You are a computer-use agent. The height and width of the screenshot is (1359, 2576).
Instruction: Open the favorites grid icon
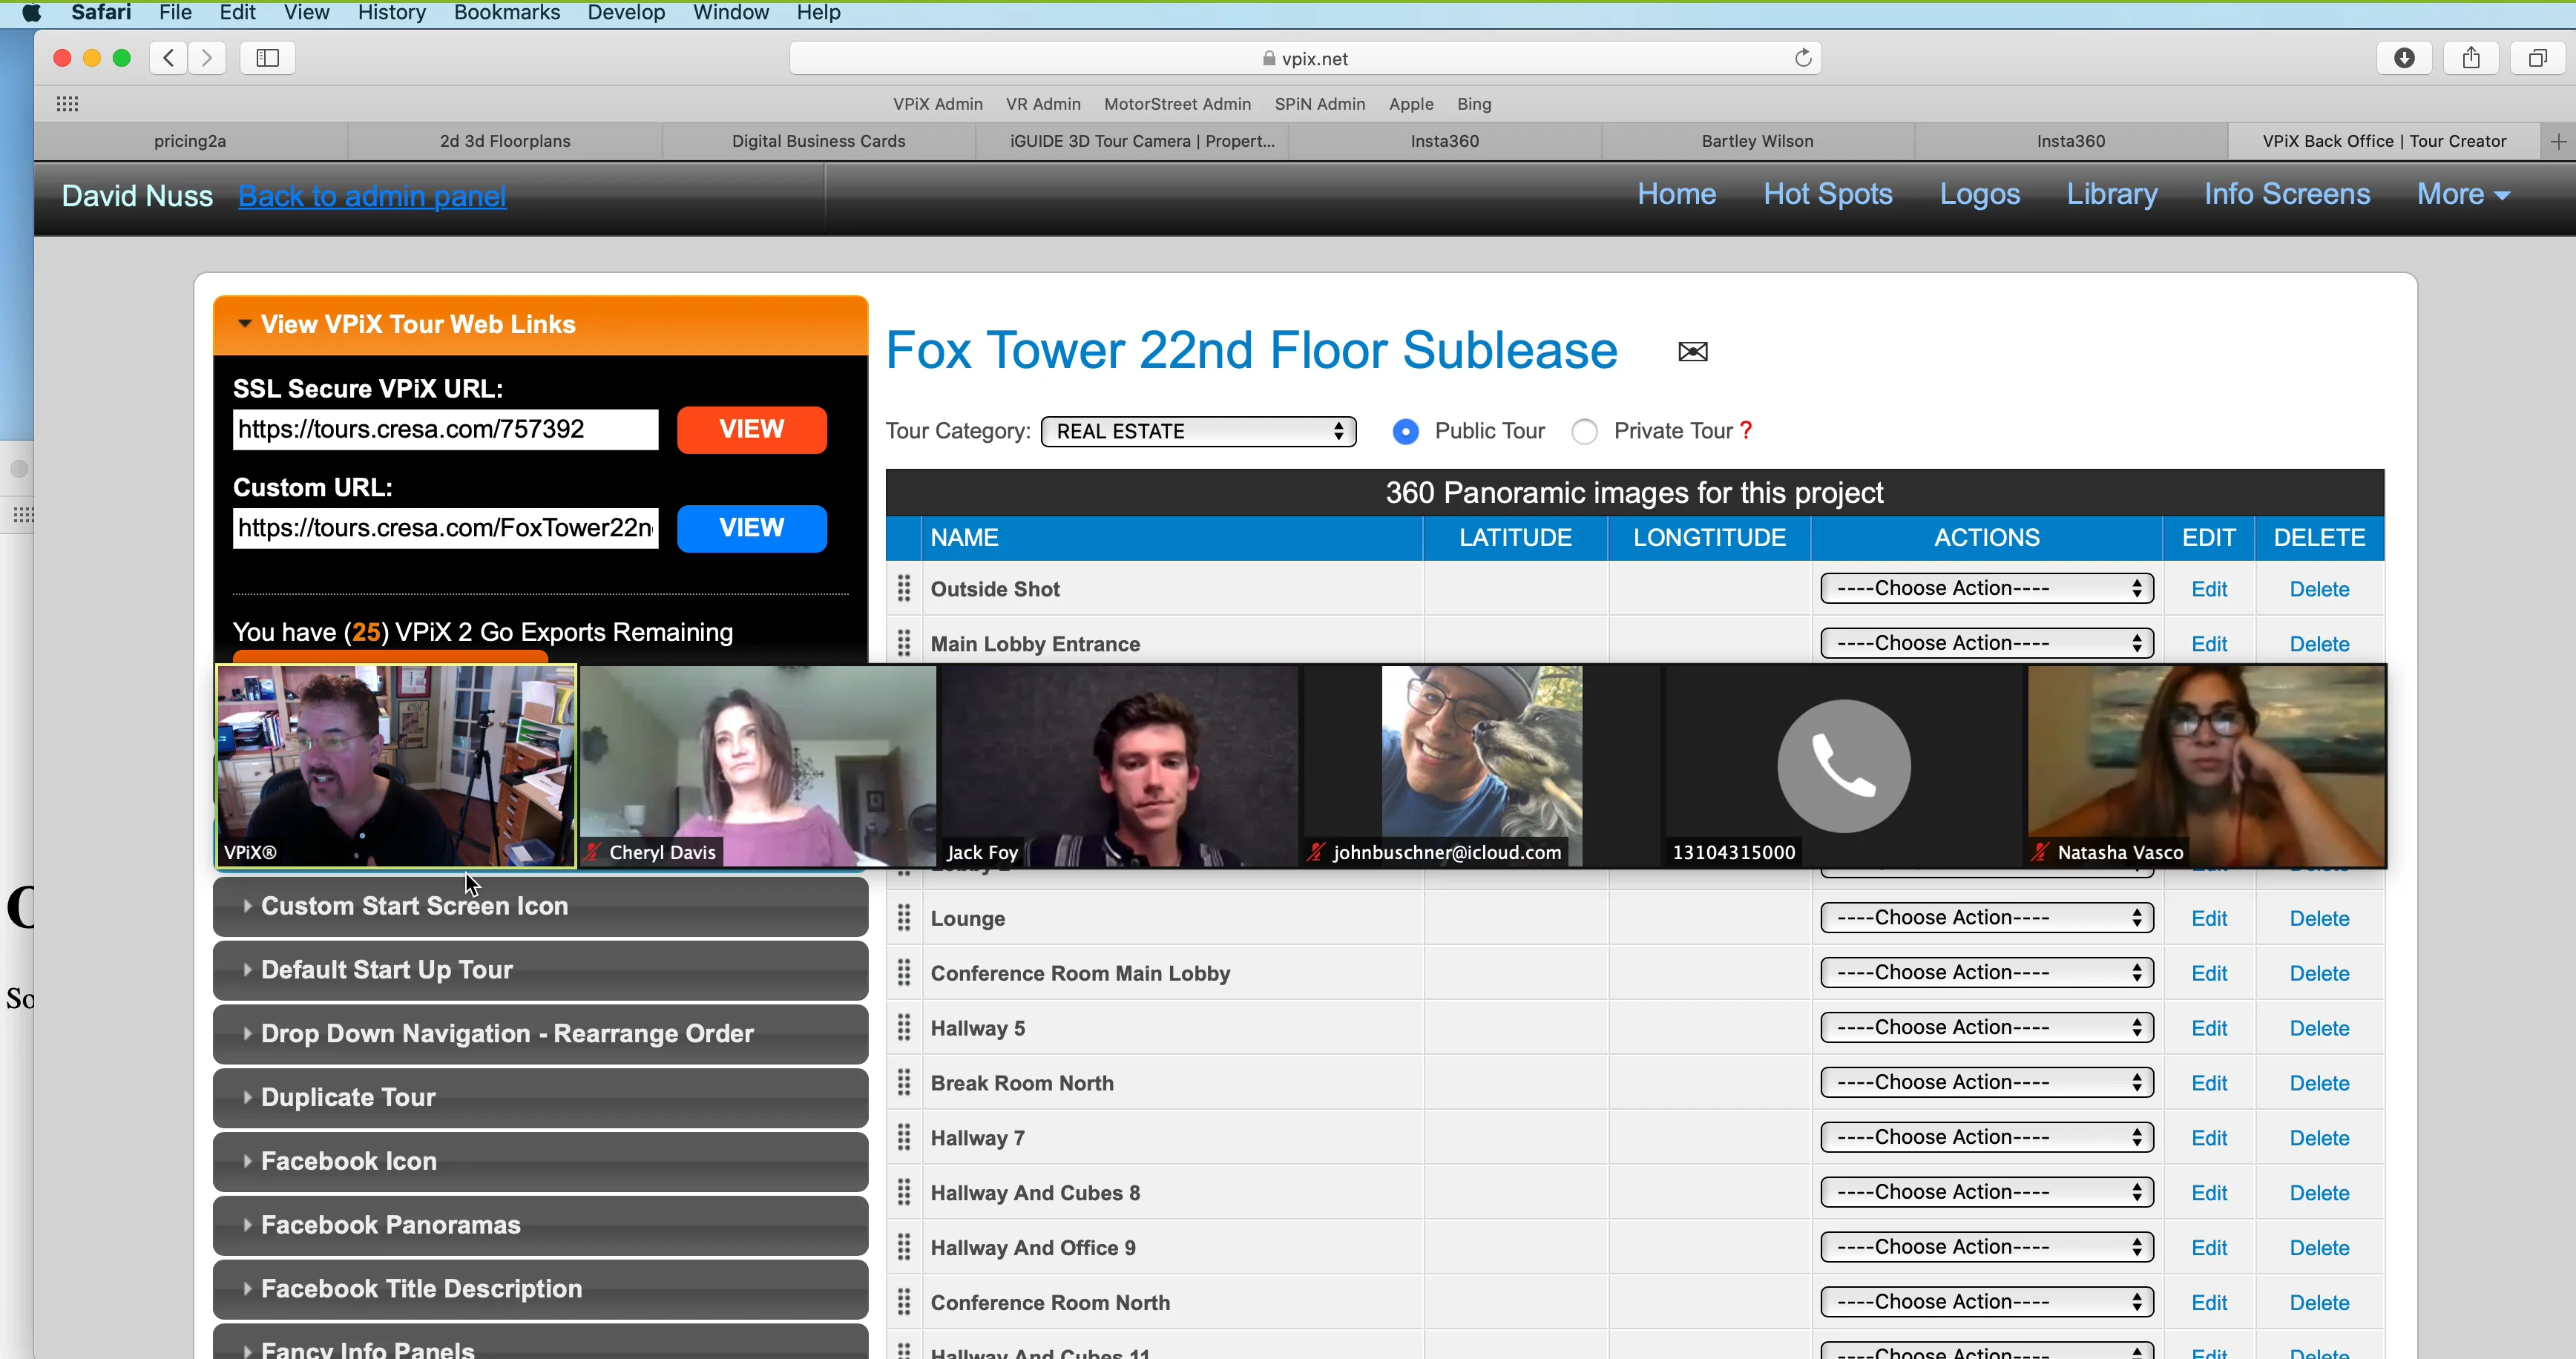coord(67,104)
